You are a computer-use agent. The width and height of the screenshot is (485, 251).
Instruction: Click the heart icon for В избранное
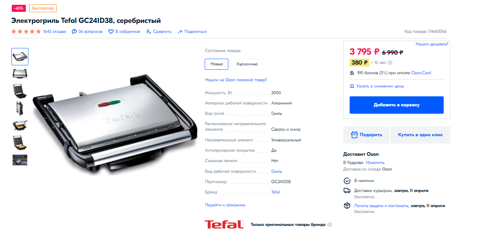111,32
